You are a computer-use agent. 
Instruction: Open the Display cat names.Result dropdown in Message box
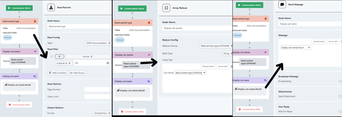[295, 48]
